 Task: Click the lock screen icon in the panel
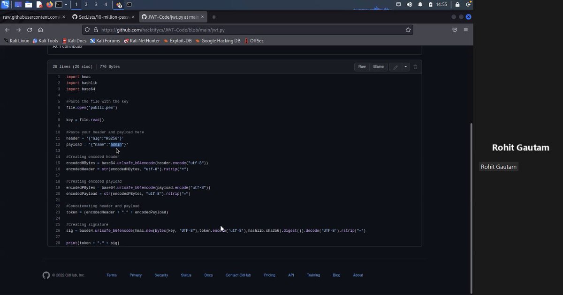tap(457, 5)
